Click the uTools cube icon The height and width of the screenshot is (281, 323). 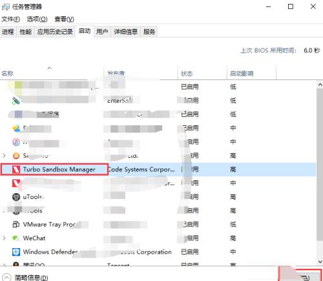click(x=16, y=197)
